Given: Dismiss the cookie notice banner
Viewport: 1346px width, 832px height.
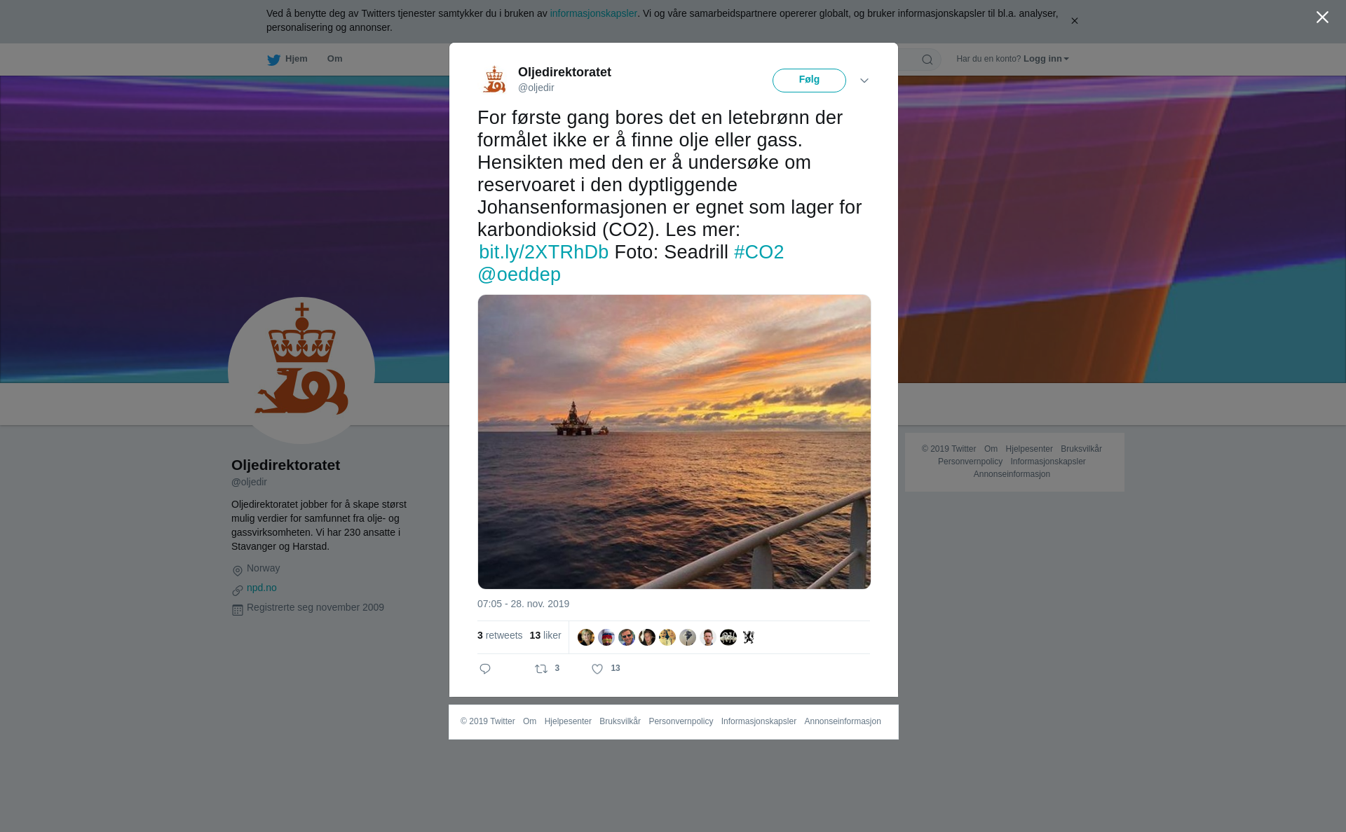Looking at the screenshot, I should coord(1074,21).
